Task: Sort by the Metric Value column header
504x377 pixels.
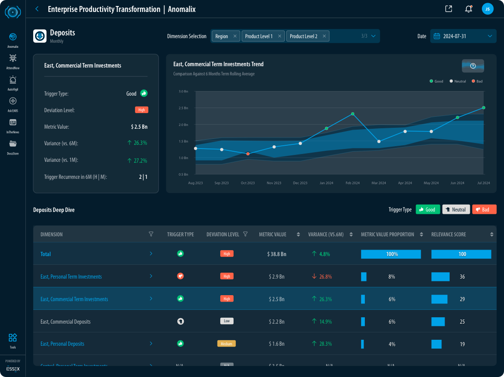Action: click(298, 234)
